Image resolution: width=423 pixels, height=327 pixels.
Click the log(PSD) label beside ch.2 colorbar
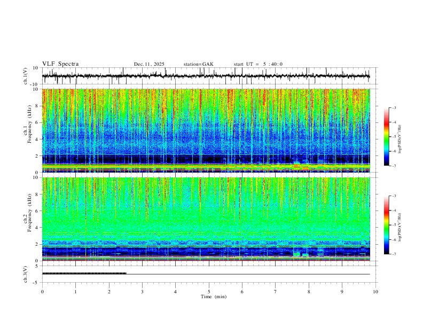(x=400, y=227)
